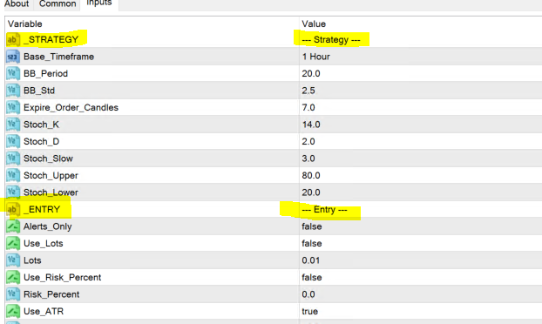Click the Base_Timeframe integer type icon

pos(13,57)
